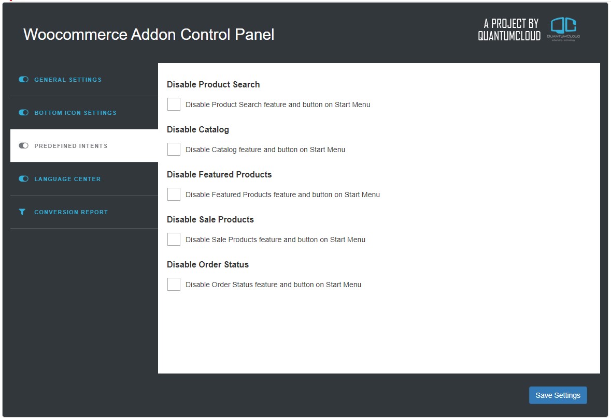Tick Disable Order Status checkbox
Viewport: 611px width, 418px height.
[174, 285]
